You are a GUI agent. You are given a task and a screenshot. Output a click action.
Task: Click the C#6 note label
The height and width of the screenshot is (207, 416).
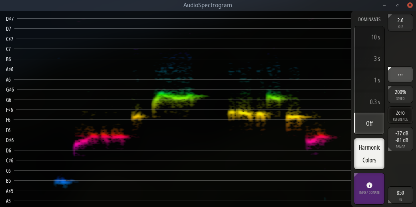pyautogui.click(x=10, y=161)
